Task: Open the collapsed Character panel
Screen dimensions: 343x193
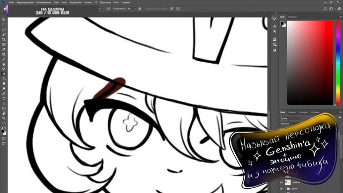Action: point(274,26)
